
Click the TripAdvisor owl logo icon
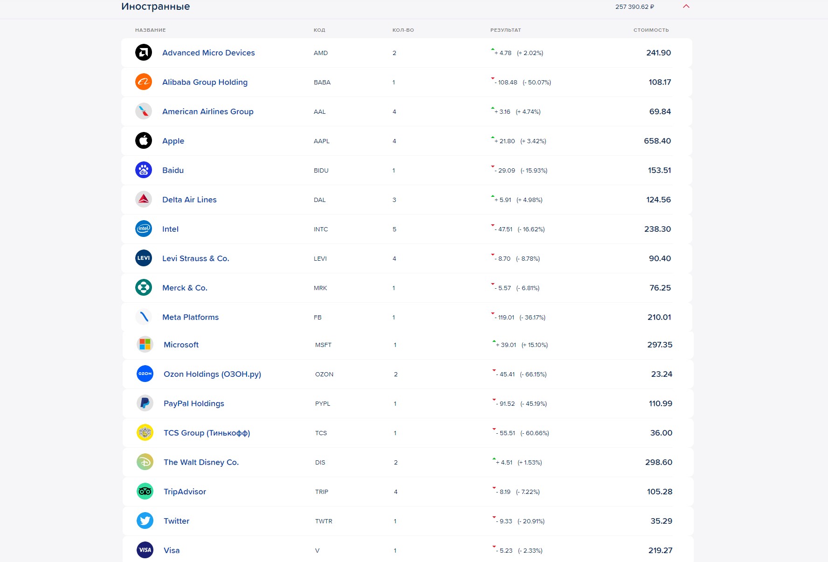click(145, 491)
